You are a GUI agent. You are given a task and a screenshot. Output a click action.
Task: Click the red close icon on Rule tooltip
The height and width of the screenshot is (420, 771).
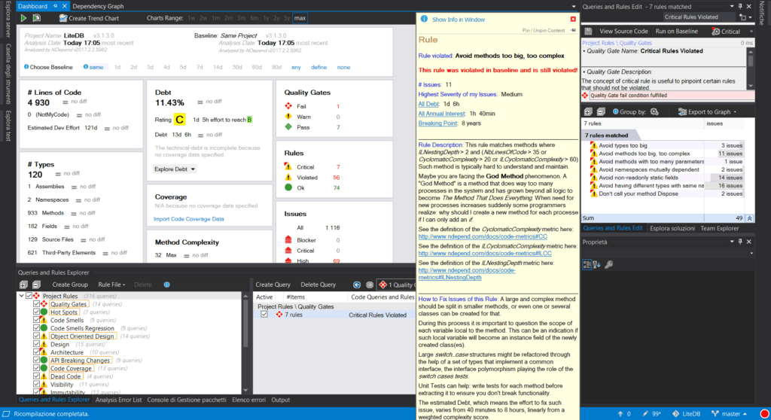click(573, 19)
